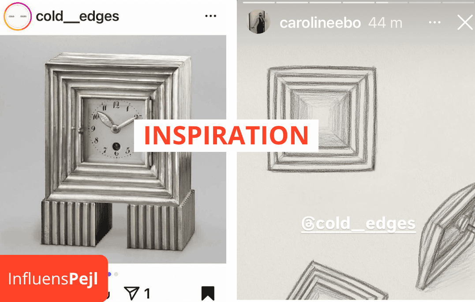Viewport: 475px width, 302px height.
Task: Click the InfluensPejl logo badge
Action: point(54,278)
